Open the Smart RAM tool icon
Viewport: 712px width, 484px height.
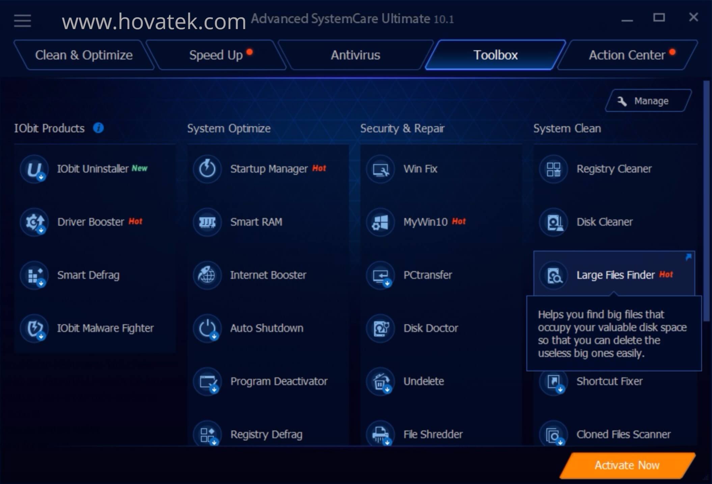[x=207, y=222]
